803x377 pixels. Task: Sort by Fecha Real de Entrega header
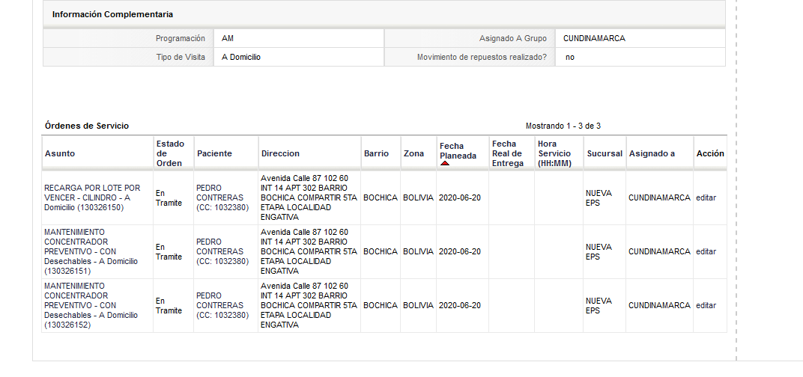[508, 153]
